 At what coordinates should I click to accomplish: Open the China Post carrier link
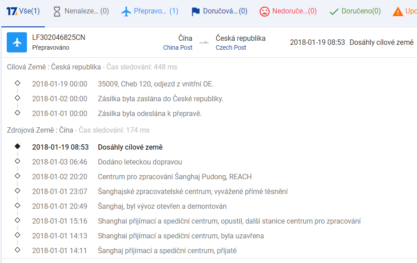pyautogui.click(x=177, y=47)
